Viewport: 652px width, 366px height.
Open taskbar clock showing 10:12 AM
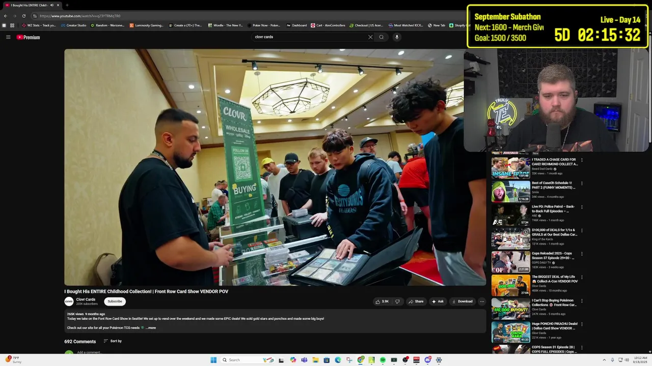coord(641,360)
